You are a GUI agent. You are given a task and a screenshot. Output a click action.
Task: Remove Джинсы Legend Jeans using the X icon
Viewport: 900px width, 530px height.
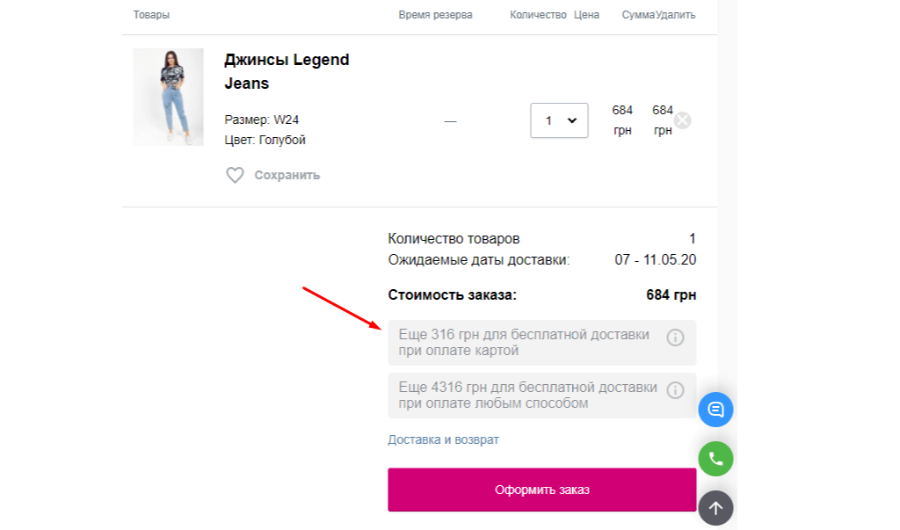pyautogui.click(x=684, y=120)
